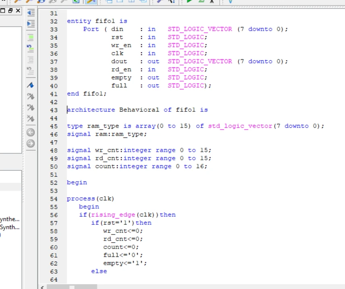The image size is (345, 289).
Task: Toggle bookmark with the blue flag icon
Action: [x=31, y=85]
